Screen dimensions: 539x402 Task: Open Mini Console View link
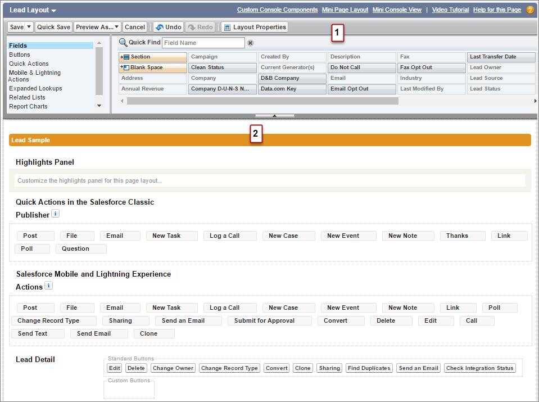point(397,10)
